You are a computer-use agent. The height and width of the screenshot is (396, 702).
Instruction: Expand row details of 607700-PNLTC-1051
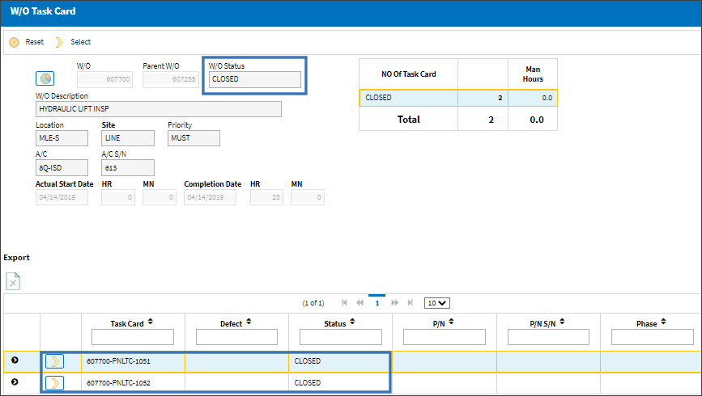(15, 360)
